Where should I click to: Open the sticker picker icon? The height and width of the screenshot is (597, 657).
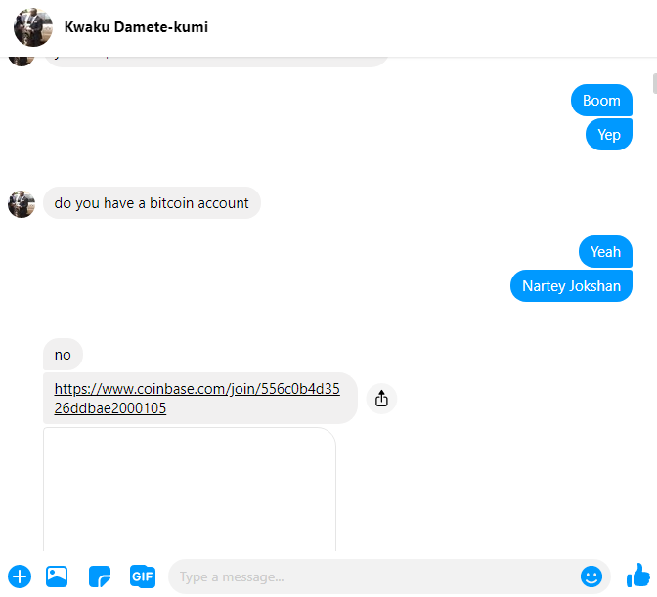pos(100,576)
